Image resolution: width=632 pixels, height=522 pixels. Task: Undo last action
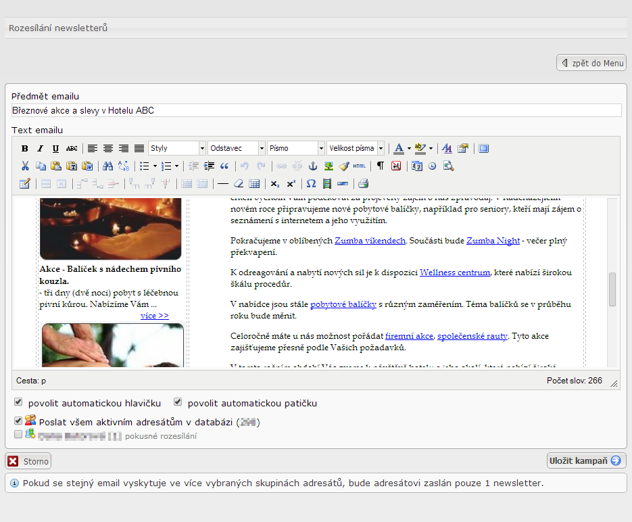[245, 166]
